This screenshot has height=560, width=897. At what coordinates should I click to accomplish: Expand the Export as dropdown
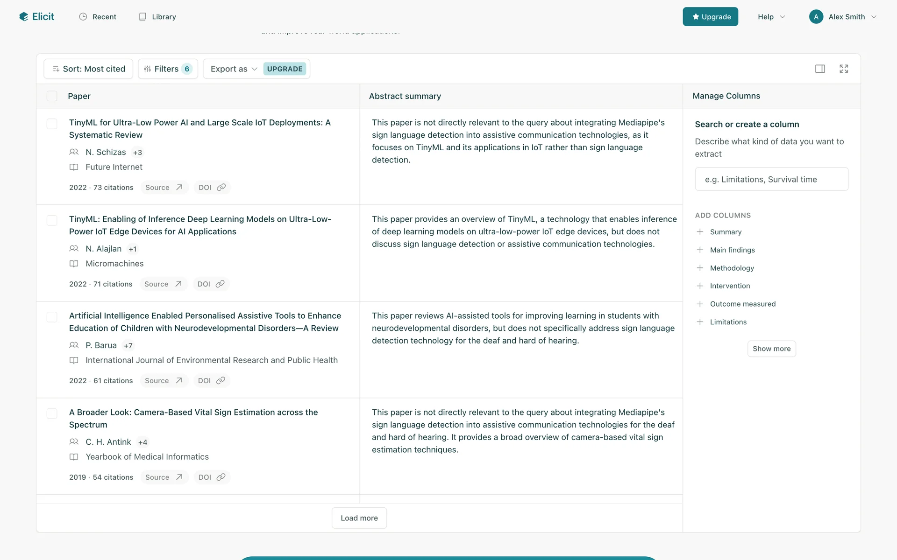234,69
